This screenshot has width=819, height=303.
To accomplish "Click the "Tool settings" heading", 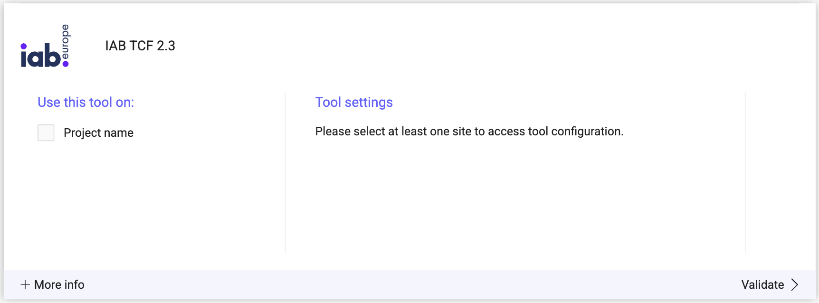I will pos(354,103).
